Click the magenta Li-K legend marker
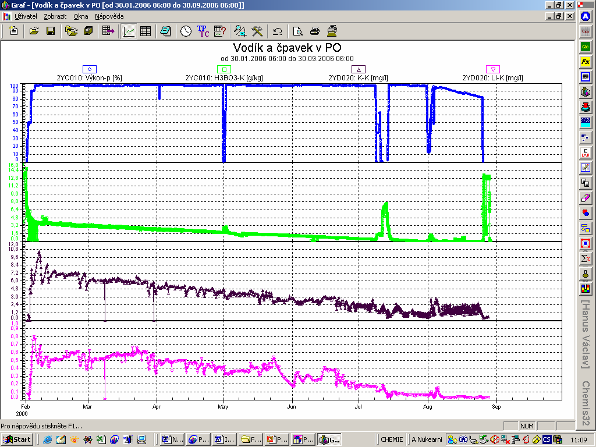Viewport: 596px width, 447px height. click(x=493, y=69)
